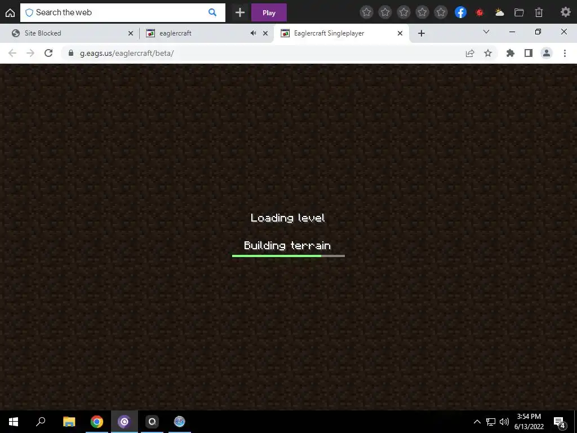Open File Explorer from the taskbar

click(x=69, y=422)
